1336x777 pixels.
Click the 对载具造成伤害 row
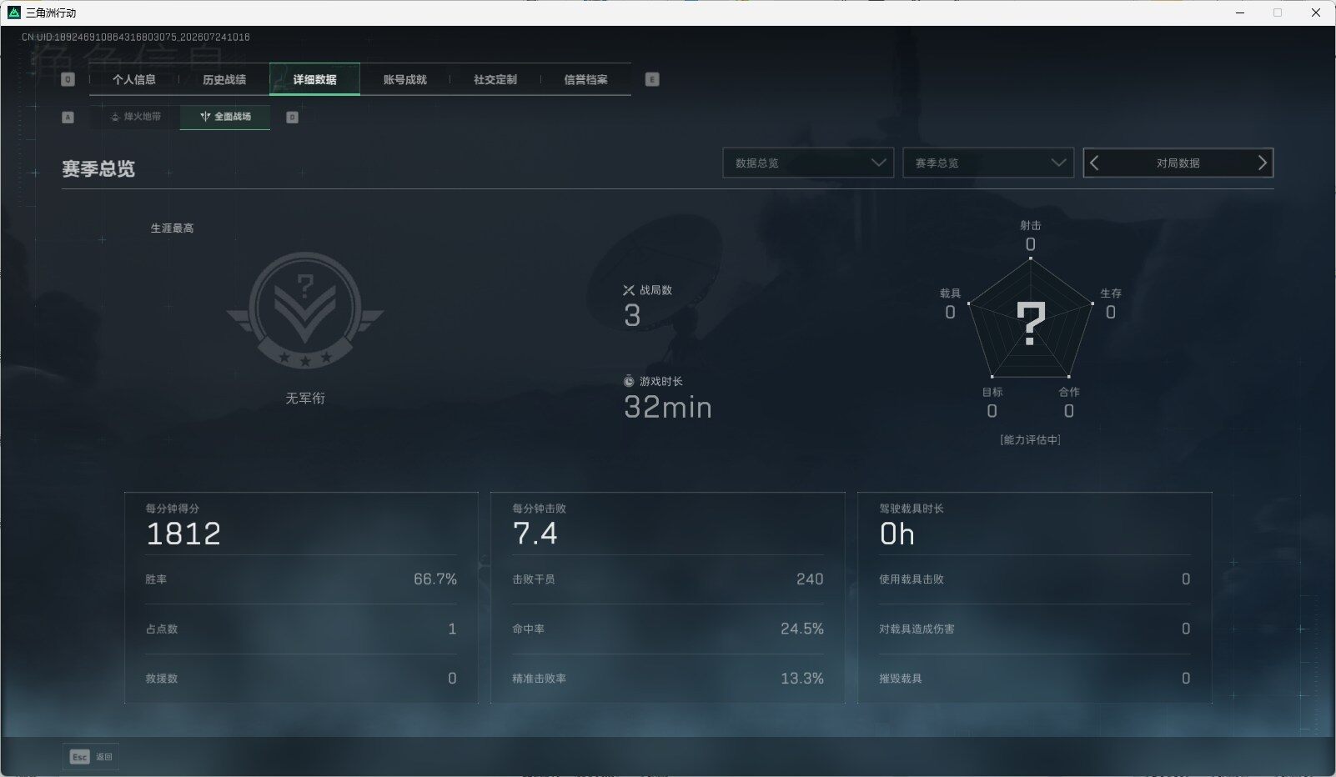tap(1035, 629)
